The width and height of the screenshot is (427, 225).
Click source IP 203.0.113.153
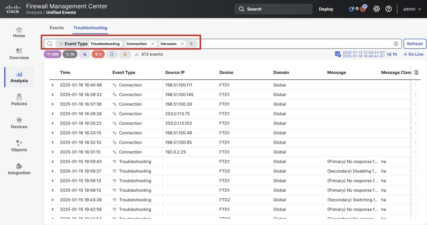pos(178,123)
